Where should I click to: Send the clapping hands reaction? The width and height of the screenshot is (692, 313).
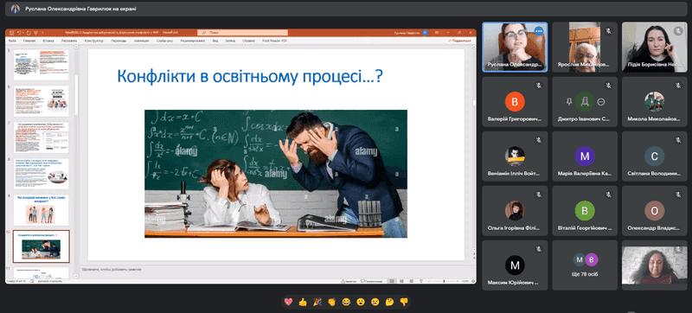point(331,302)
